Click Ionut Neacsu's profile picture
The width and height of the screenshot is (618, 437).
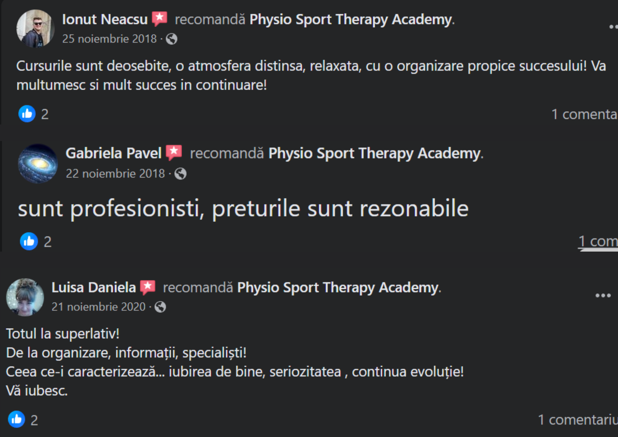coord(35,28)
